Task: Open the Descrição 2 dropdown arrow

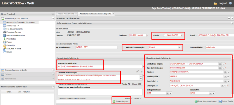Action: (225, 86)
